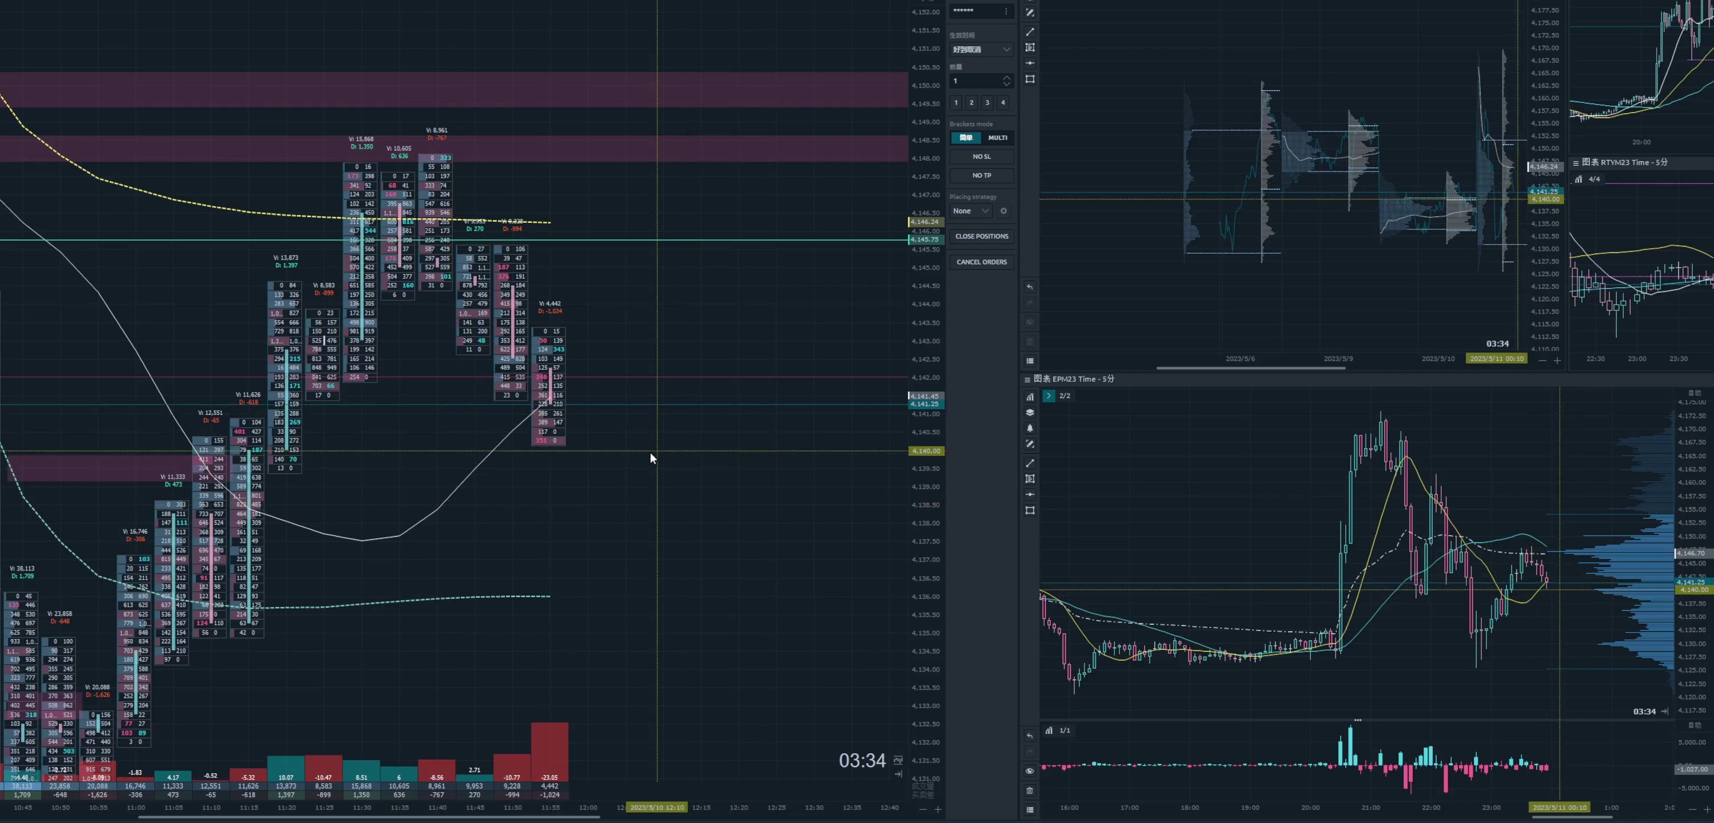Click indicators icon in EPM23 chart toolbar

[1030, 397]
